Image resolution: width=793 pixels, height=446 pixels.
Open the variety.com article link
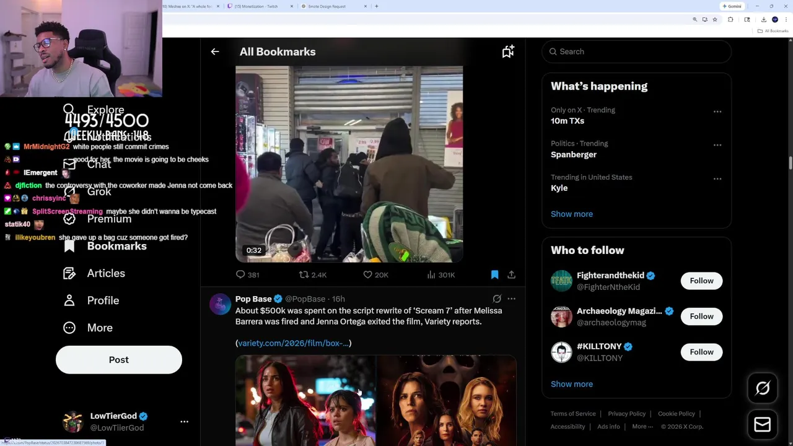(293, 343)
